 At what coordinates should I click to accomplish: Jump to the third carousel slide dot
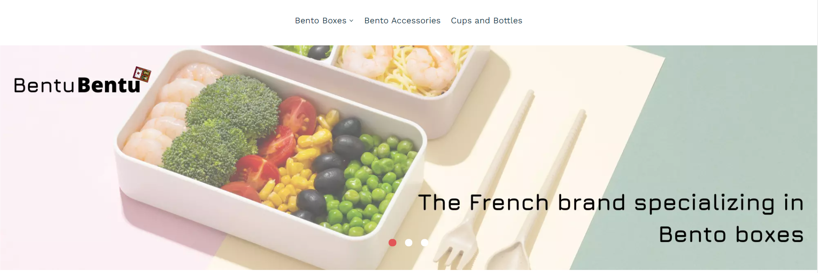click(x=425, y=243)
